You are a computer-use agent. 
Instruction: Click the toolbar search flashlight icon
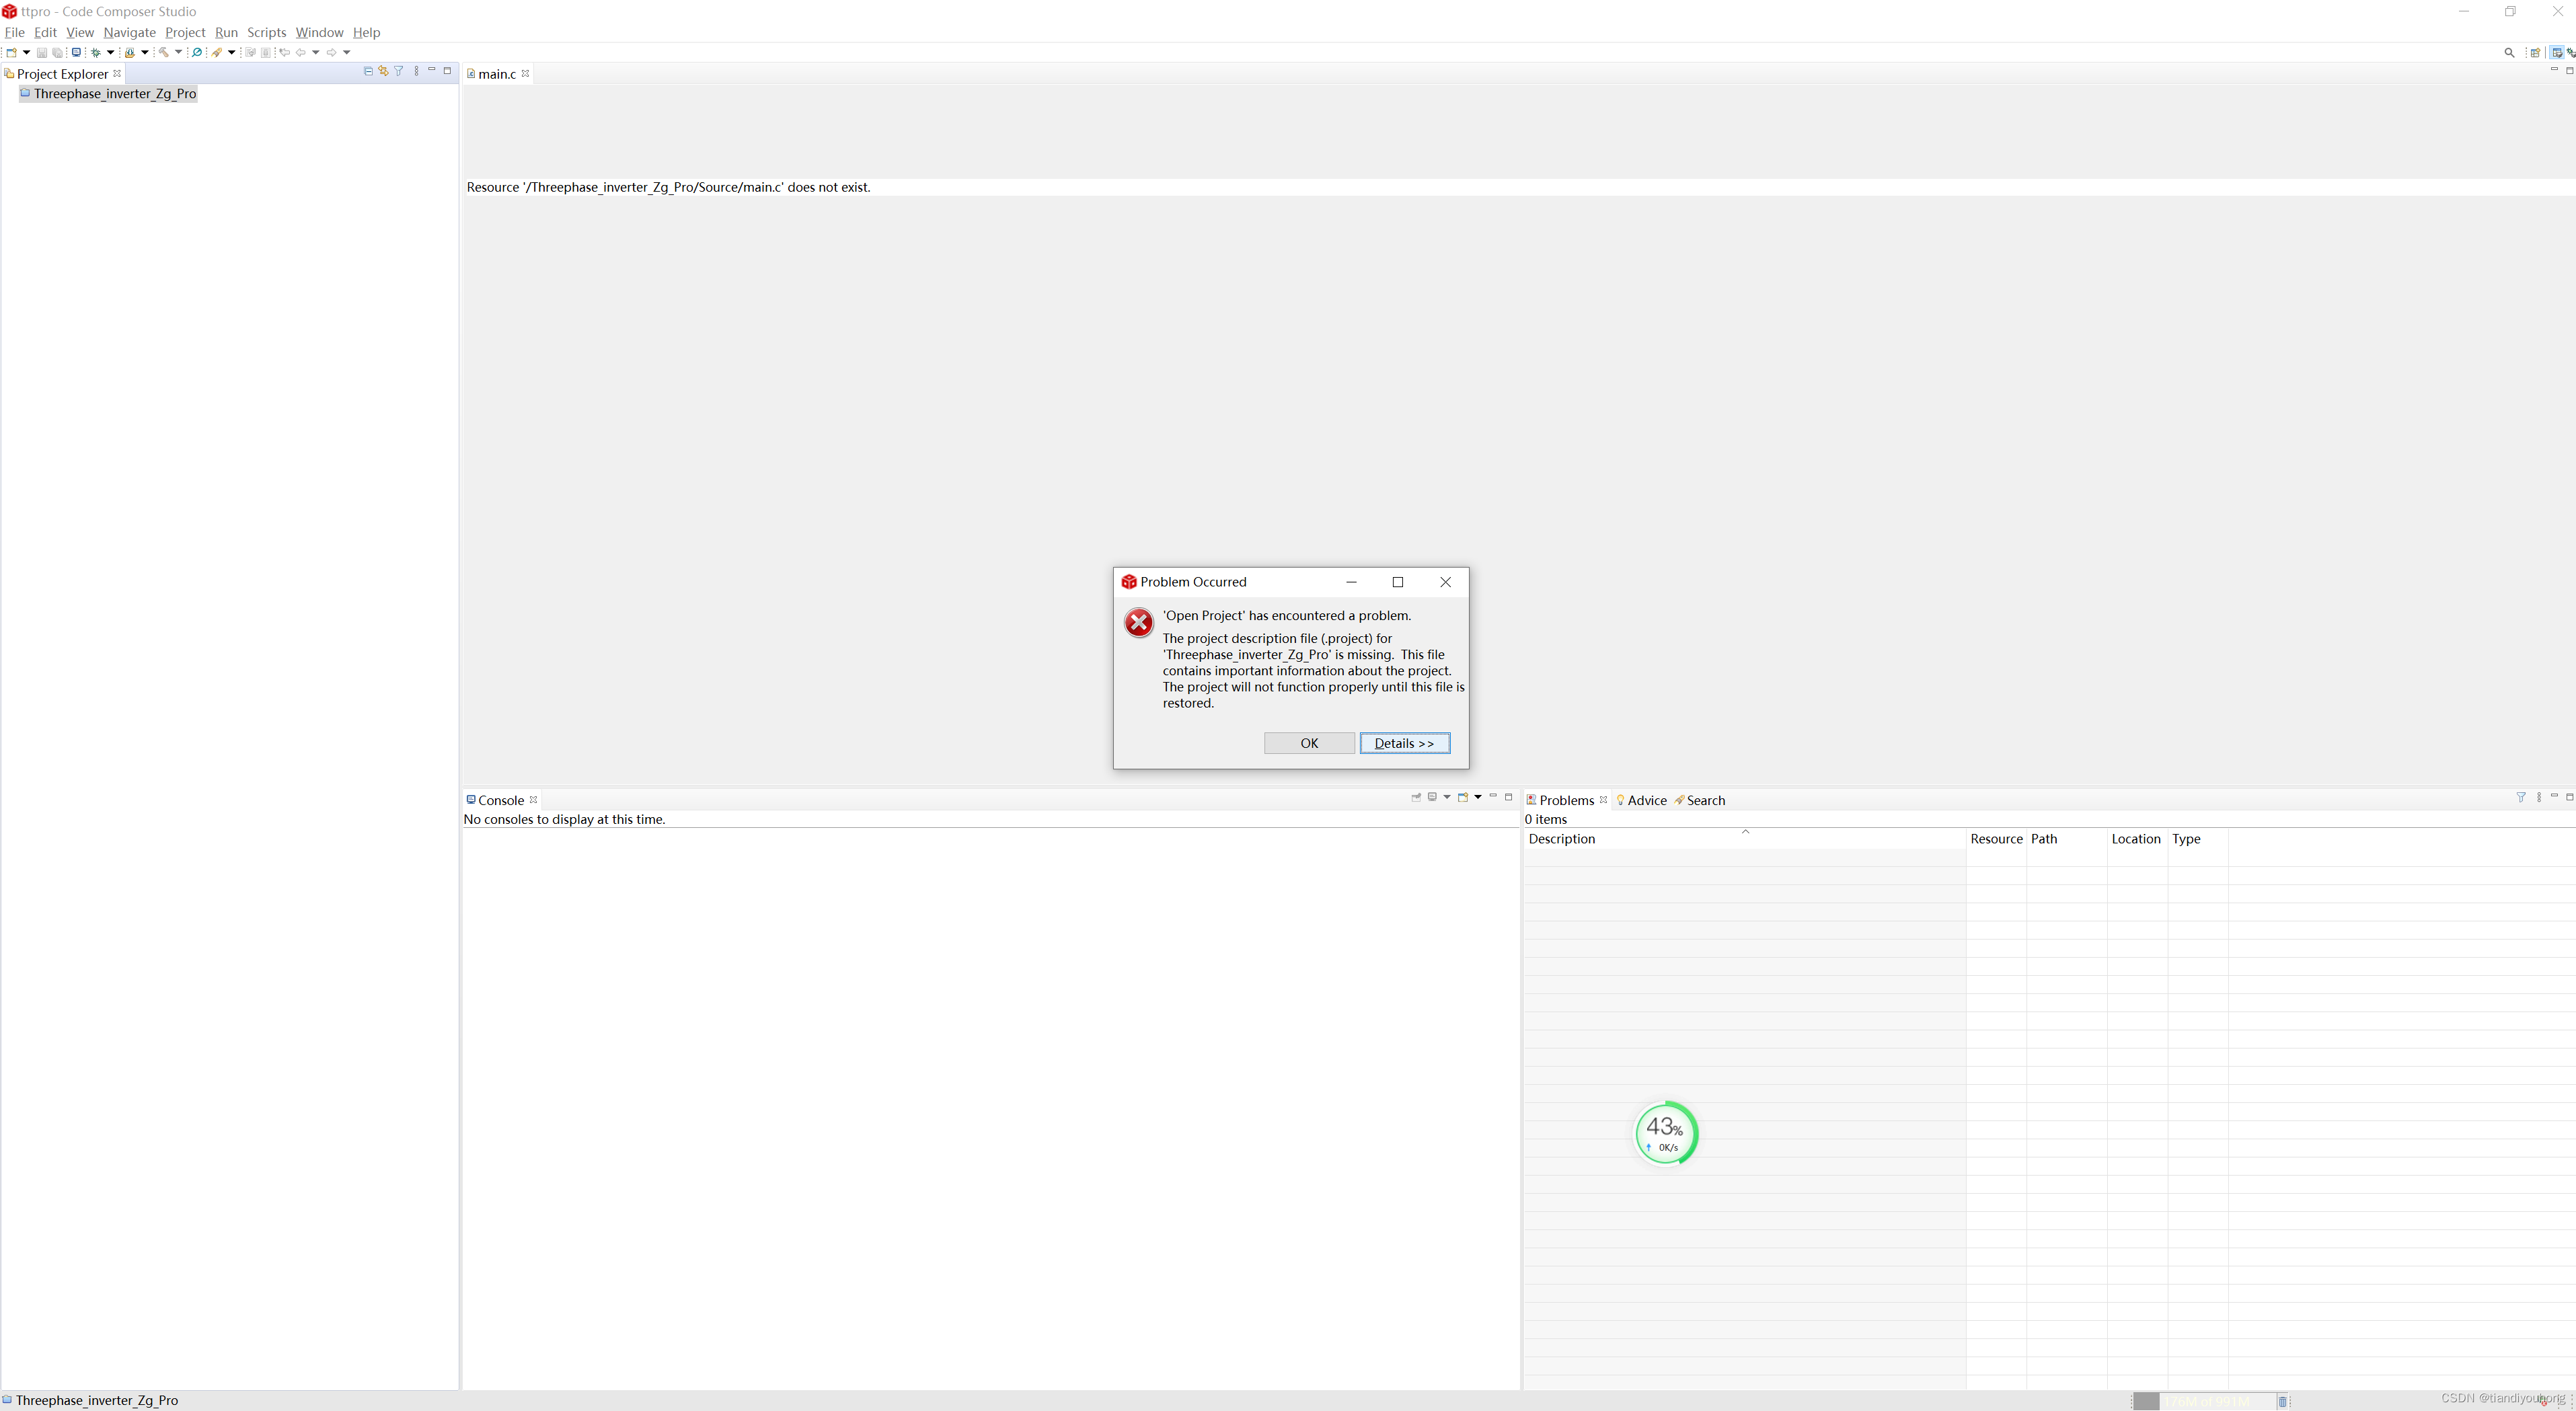216,52
